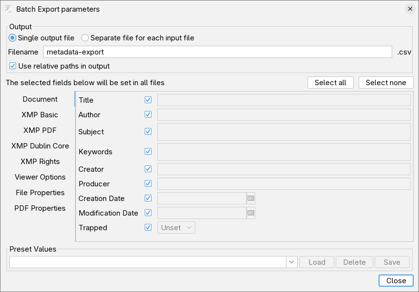Open the XMP Basic section
Screen dimensions: 419x292
(40, 115)
